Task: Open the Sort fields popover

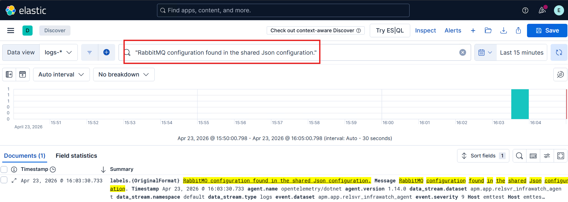Action: [x=483, y=156]
